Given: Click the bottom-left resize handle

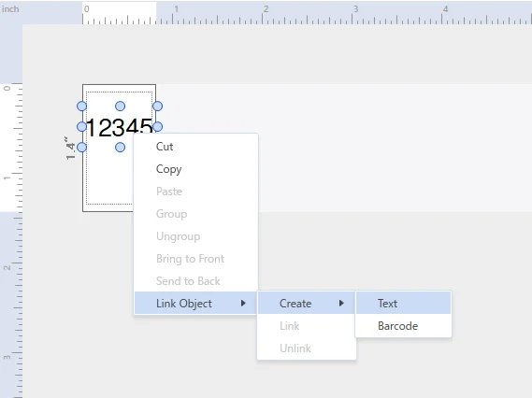Looking at the screenshot, I should point(81,147).
